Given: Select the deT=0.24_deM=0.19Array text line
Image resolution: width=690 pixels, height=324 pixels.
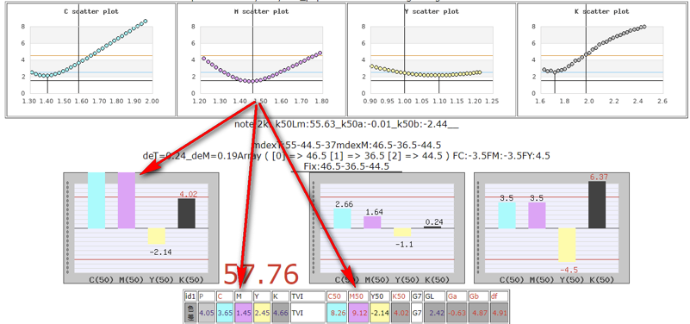Looking at the screenshot, I should [x=346, y=155].
